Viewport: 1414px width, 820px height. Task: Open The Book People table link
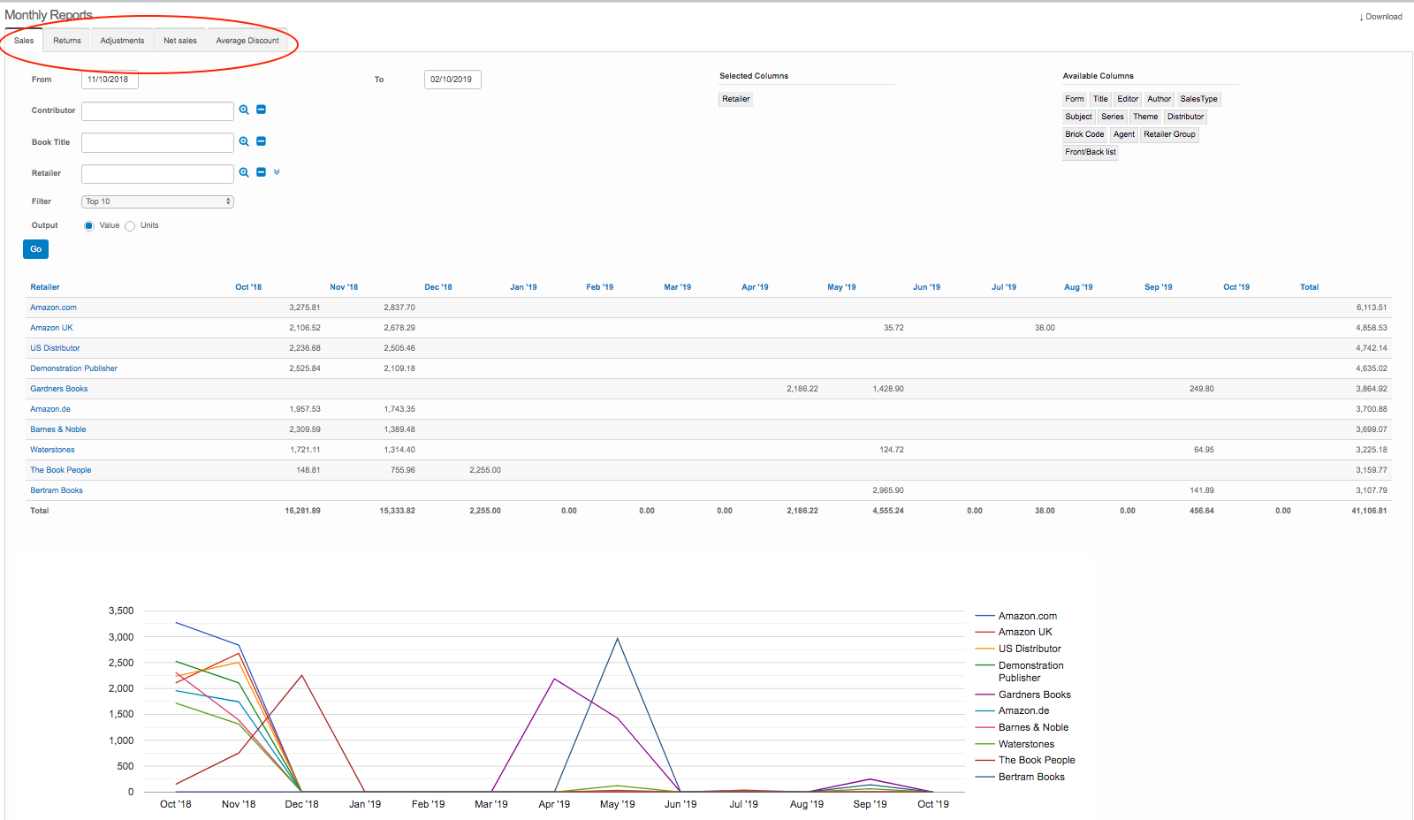[x=60, y=470]
